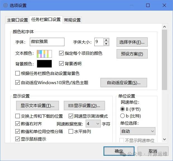Image resolution: width=173 pixels, height=161 pixels.
Task: Toggle 背景透明 checkbox
Action: [x=62, y=64]
